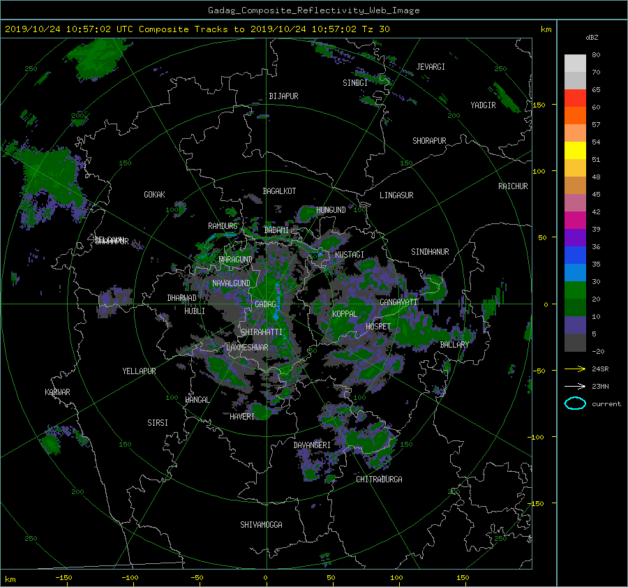Viewport: 628px width, 587px height.
Task: Select the blue 35 dBZ legend swatch
Action: (x=575, y=255)
